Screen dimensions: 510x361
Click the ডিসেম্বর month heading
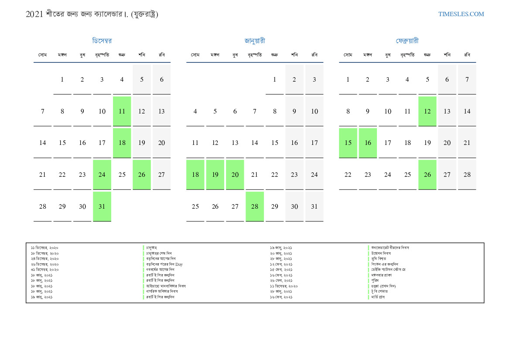102,41
